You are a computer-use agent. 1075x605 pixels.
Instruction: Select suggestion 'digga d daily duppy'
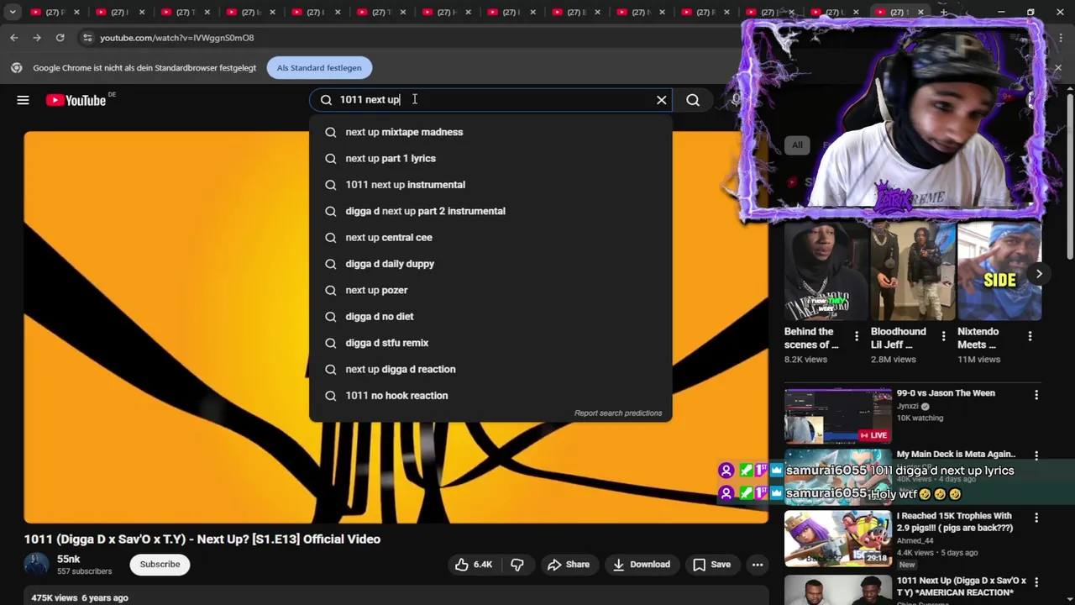pyautogui.click(x=490, y=264)
